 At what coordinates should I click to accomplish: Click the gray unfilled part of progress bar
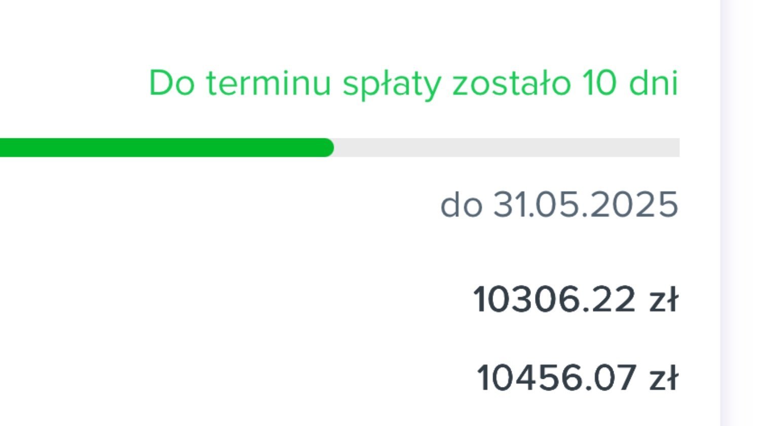click(x=507, y=148)
